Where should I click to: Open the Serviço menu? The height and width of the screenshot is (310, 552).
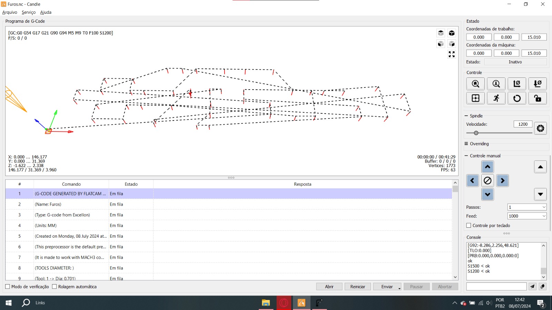click(x=29, y=12)
